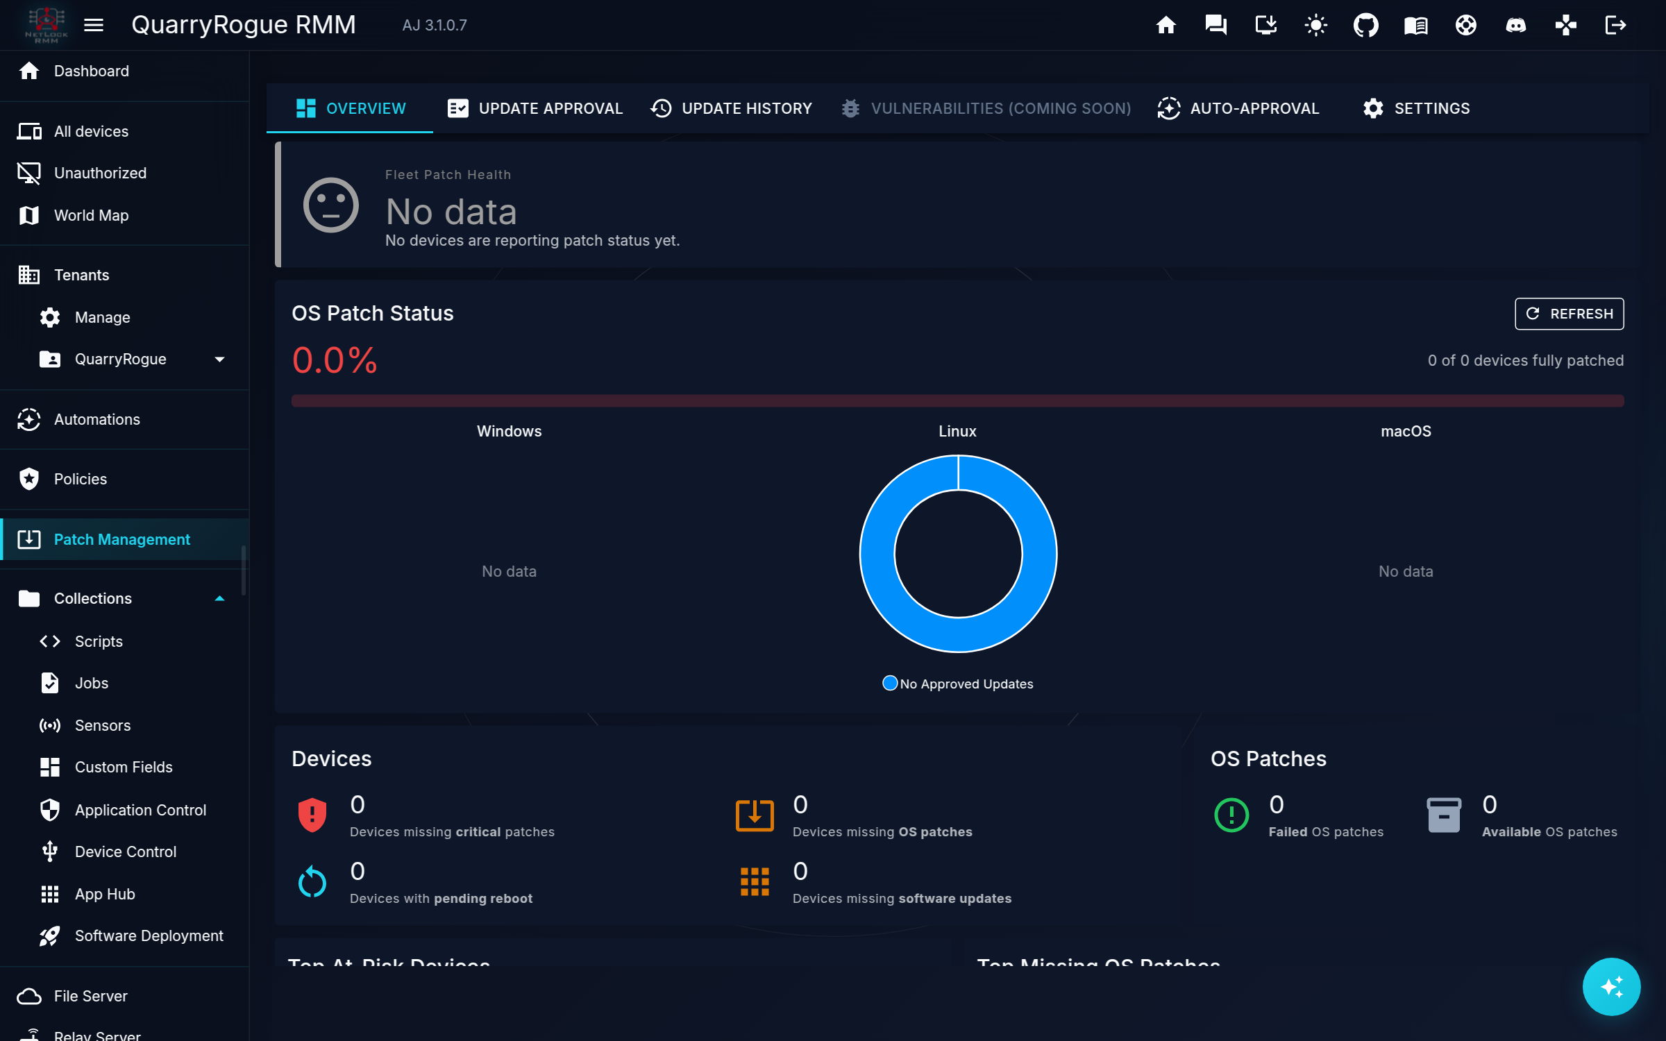The image size is (1666, 1041).
Task: Click the installer download icon in header
Action: [x=1265, y=25]
